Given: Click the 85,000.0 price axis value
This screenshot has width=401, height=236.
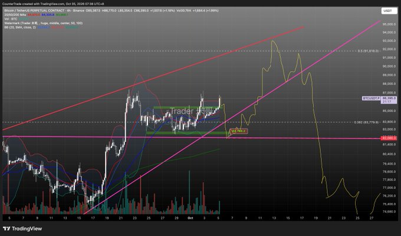Looking at the screenshot, I should 389,111.
